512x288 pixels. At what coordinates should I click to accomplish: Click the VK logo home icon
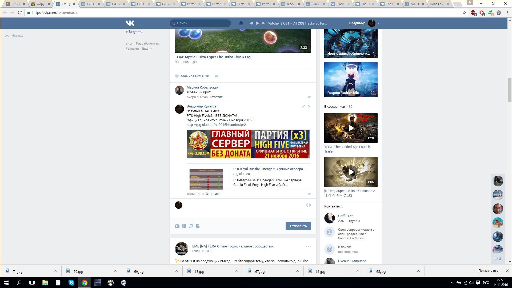pyautogui.click(x=130, y=23)
